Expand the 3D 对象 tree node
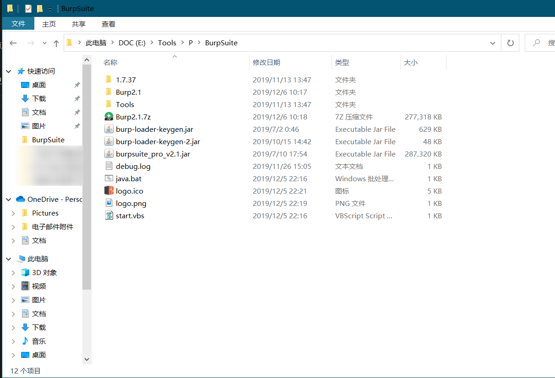This screenshot has height=378, width=555. click(x=13, y=272)
